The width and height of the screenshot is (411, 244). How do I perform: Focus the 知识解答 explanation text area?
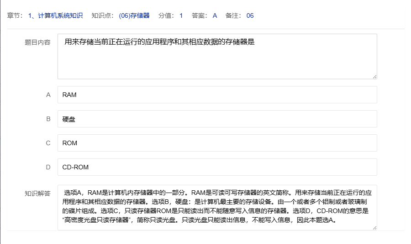click(217, 207)
